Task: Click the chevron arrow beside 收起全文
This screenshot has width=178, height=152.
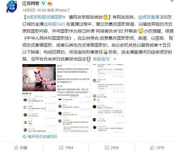Action: click(115, 59)
